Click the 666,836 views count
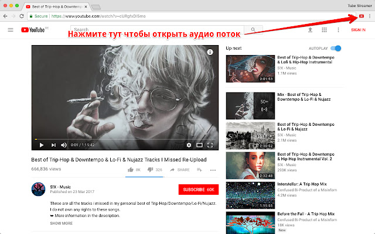Image resolution: width=375 pixels, height=234 pixels. tap(46, 169)
